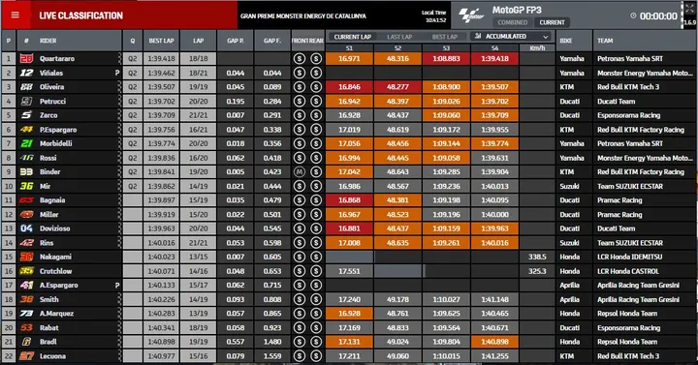The width and height of the screenshot is (698, 365).
Task: Click the Gran Premi Monster Energy de Catalunya title
Action: [303, 16]
